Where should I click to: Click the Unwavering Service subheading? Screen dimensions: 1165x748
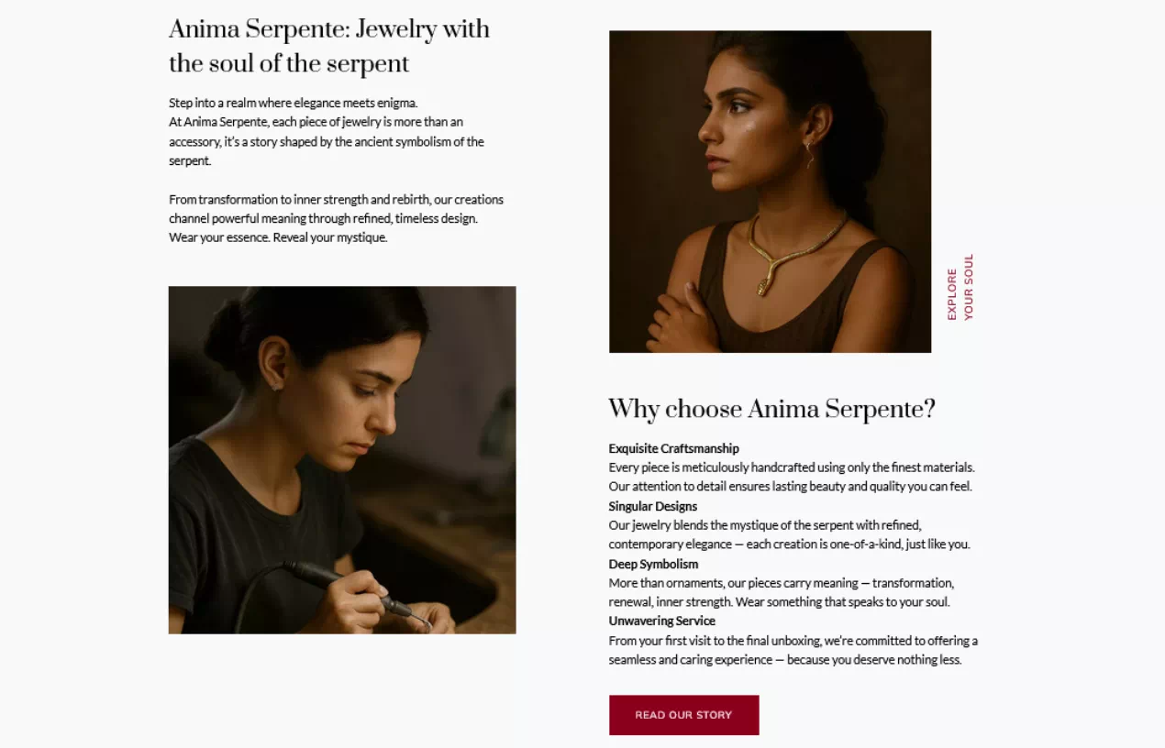(x=661, y=621)
